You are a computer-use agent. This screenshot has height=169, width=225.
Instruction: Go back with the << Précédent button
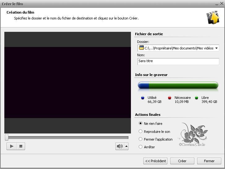coord(155,161)
